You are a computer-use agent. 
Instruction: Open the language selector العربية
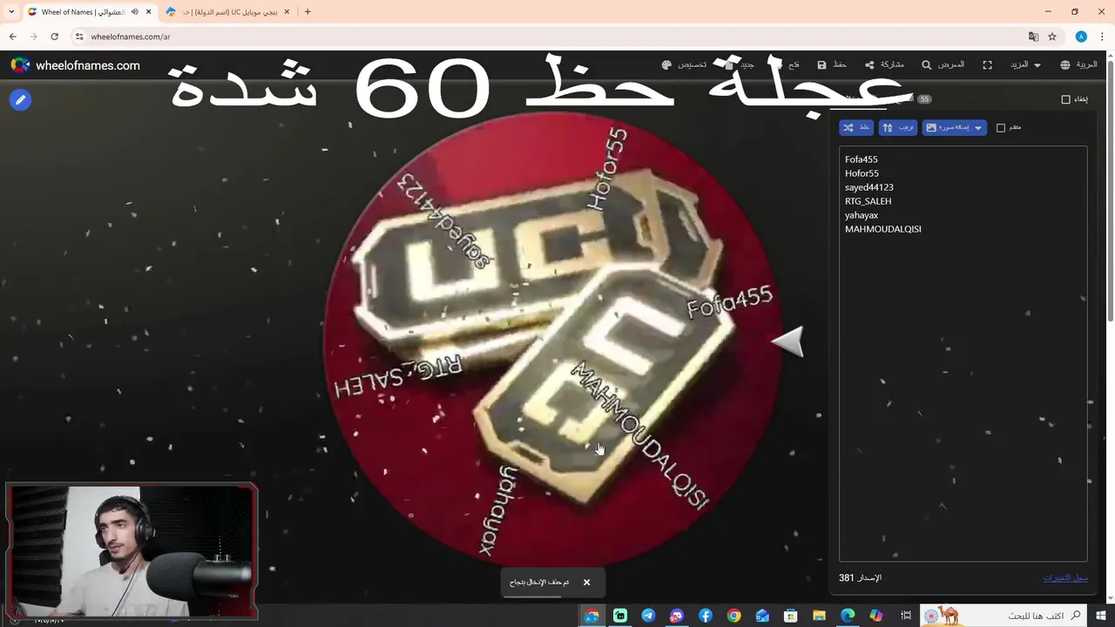pos(1078,65)
